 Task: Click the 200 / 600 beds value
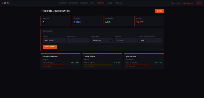158,63
